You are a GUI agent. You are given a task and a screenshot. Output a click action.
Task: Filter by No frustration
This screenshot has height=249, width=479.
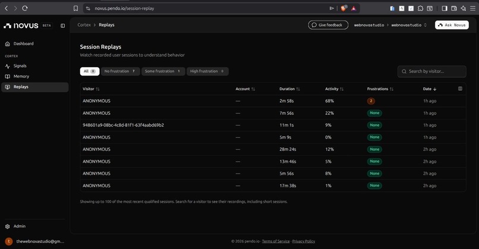pyautogui.click(x=120, y=71)
